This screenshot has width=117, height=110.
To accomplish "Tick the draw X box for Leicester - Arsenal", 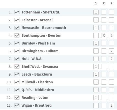I will coord(104,20).
